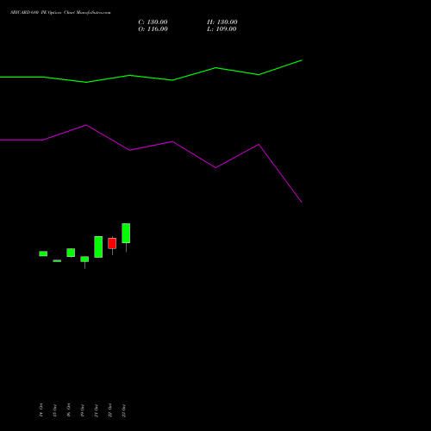Click the red candlestick

tap(112, 243)
